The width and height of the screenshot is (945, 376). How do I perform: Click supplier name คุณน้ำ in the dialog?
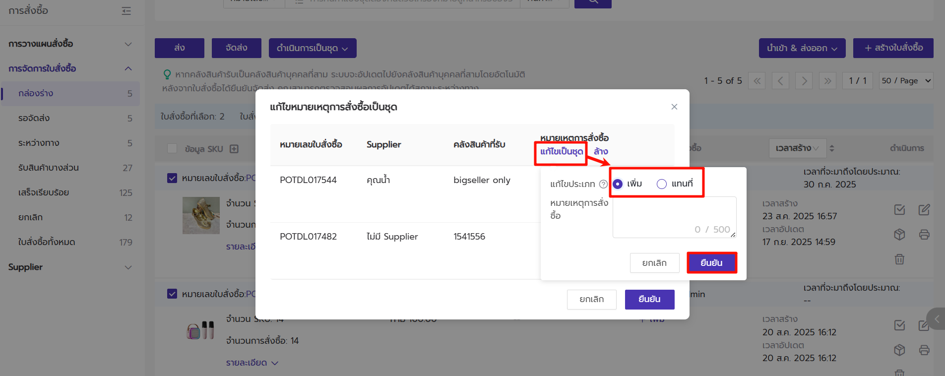[378, 180]
